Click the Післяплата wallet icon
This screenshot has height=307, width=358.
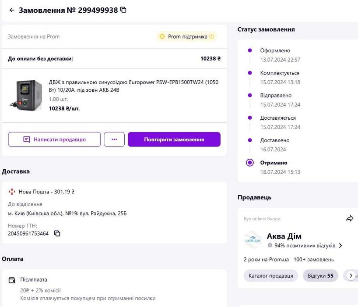[12, 280]
